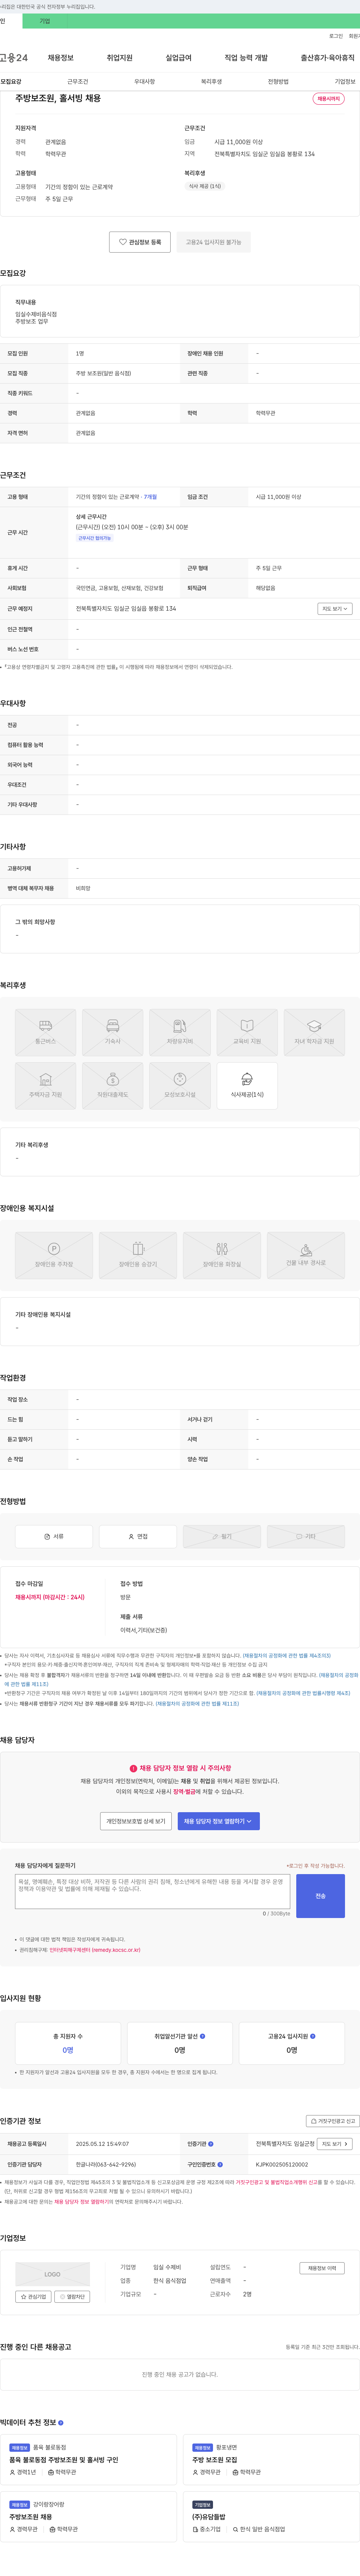
Task: Select the 면접 screening method box
Action: [138, 1537]
